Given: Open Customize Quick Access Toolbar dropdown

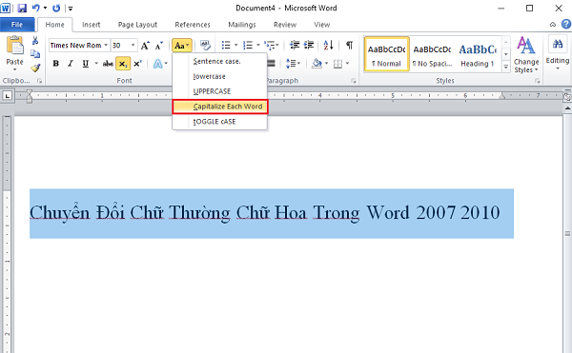Looking at the screenshot, I should point(71,9).
